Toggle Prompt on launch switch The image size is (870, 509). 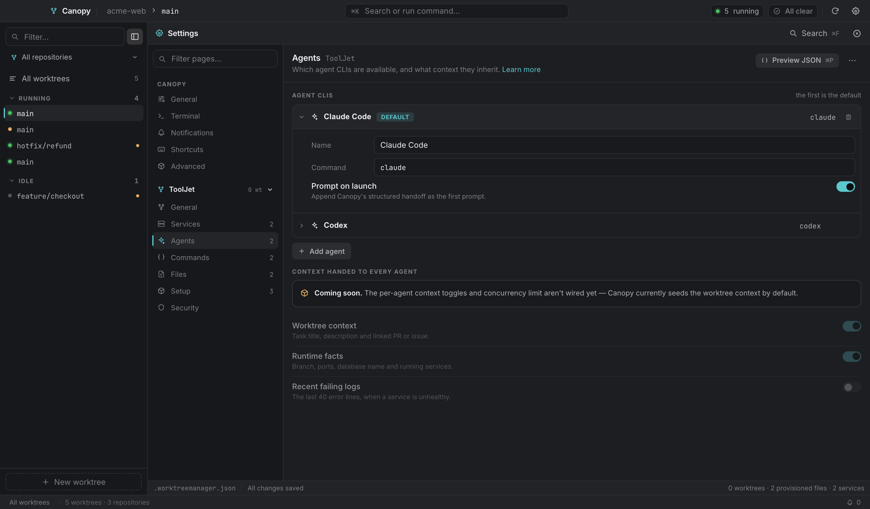click(845, 187)
